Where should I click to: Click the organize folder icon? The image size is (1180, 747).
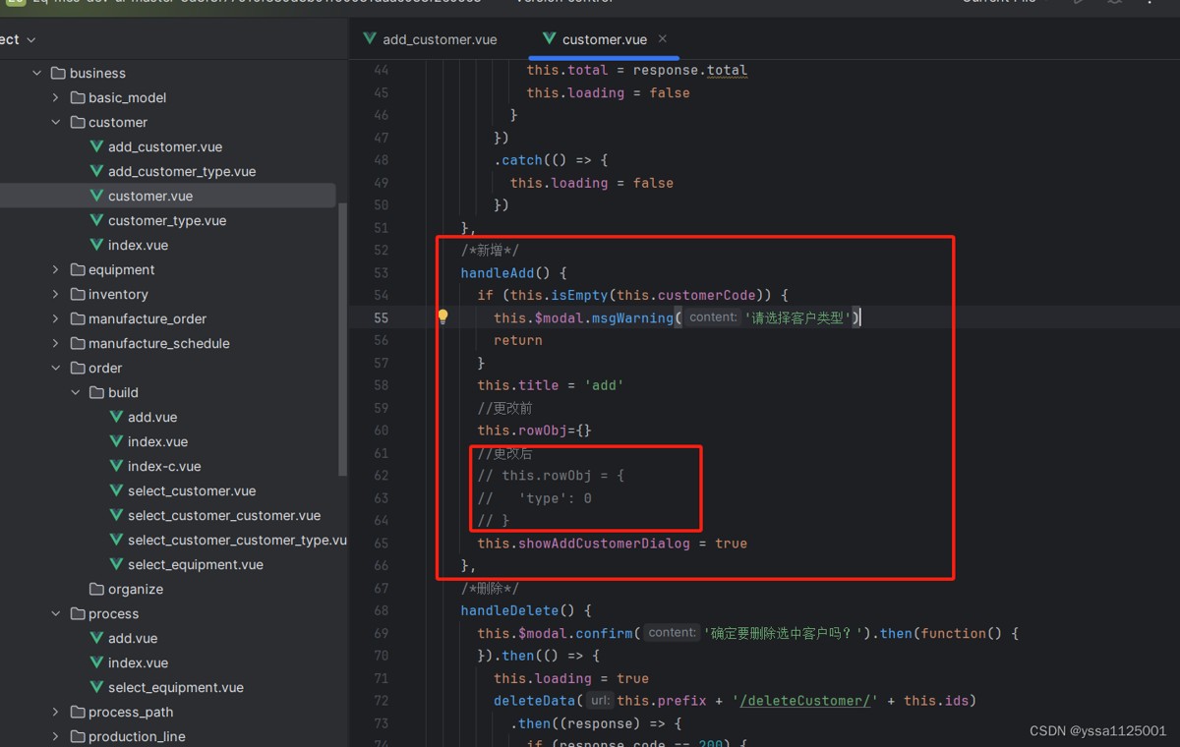[96, 589]
